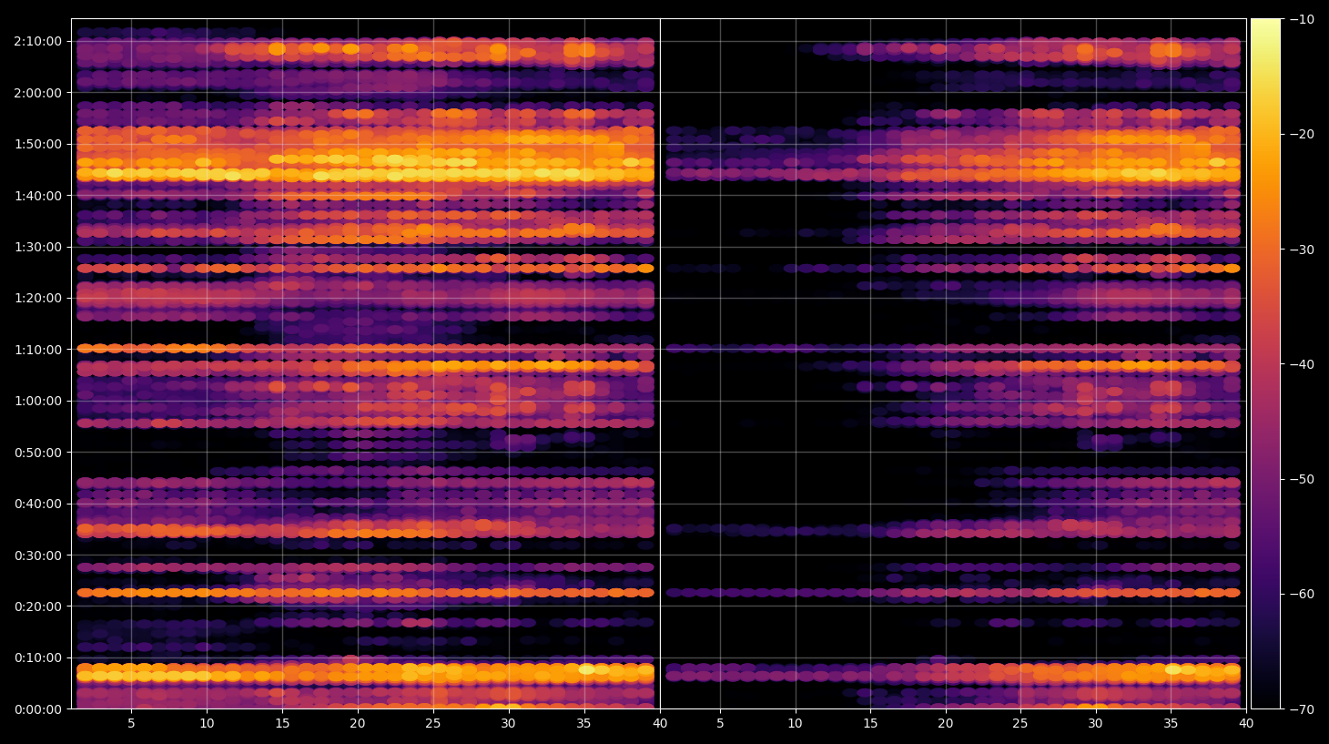The width and height of the screenshot is (1329, 744).
Task: Click the 0:20:00 y-axis time label
Action: point(38,606)
